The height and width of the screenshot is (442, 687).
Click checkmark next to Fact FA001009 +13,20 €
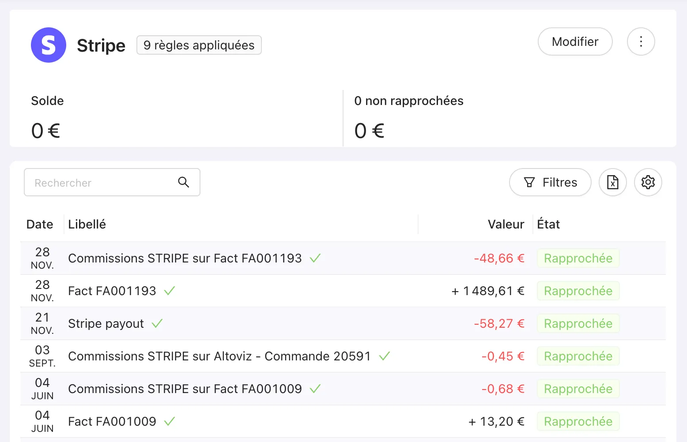coord(170,421)
